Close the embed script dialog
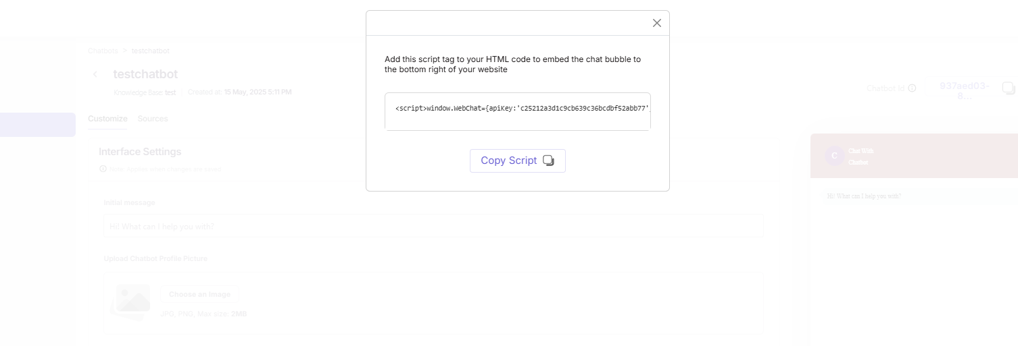Viewport: 1018px width, 346px height. (x=656, y=23)
